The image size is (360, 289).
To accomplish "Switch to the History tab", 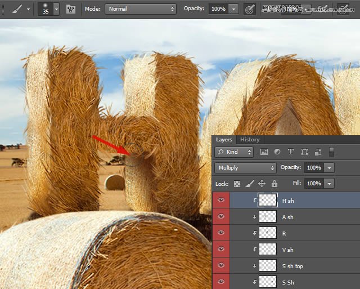I will click(x=250, y=140).
